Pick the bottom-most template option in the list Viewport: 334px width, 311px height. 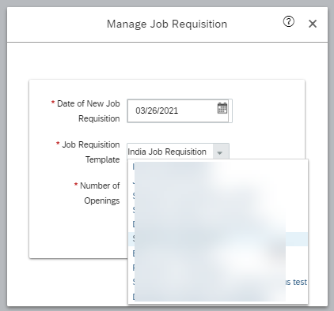(x=218, y=296)
